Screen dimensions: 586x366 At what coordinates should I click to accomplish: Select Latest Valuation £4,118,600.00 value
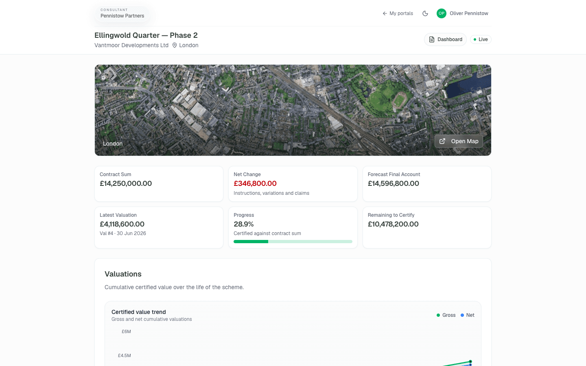[x=122, y=224]
